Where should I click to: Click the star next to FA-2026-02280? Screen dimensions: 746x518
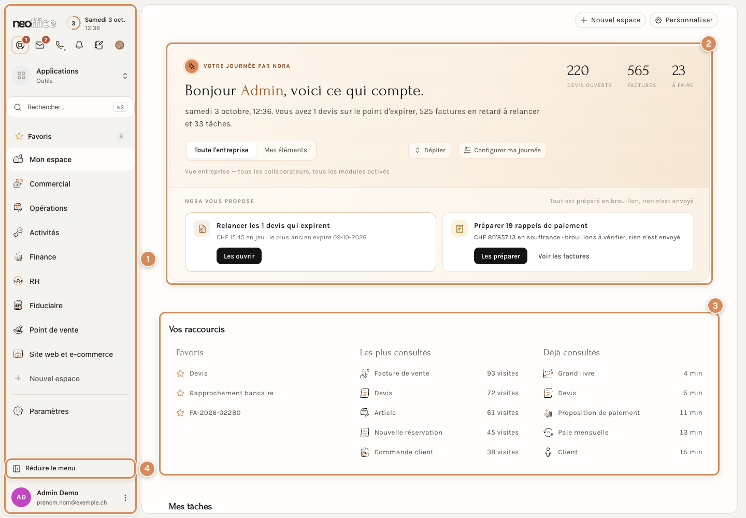coord(180,413)
